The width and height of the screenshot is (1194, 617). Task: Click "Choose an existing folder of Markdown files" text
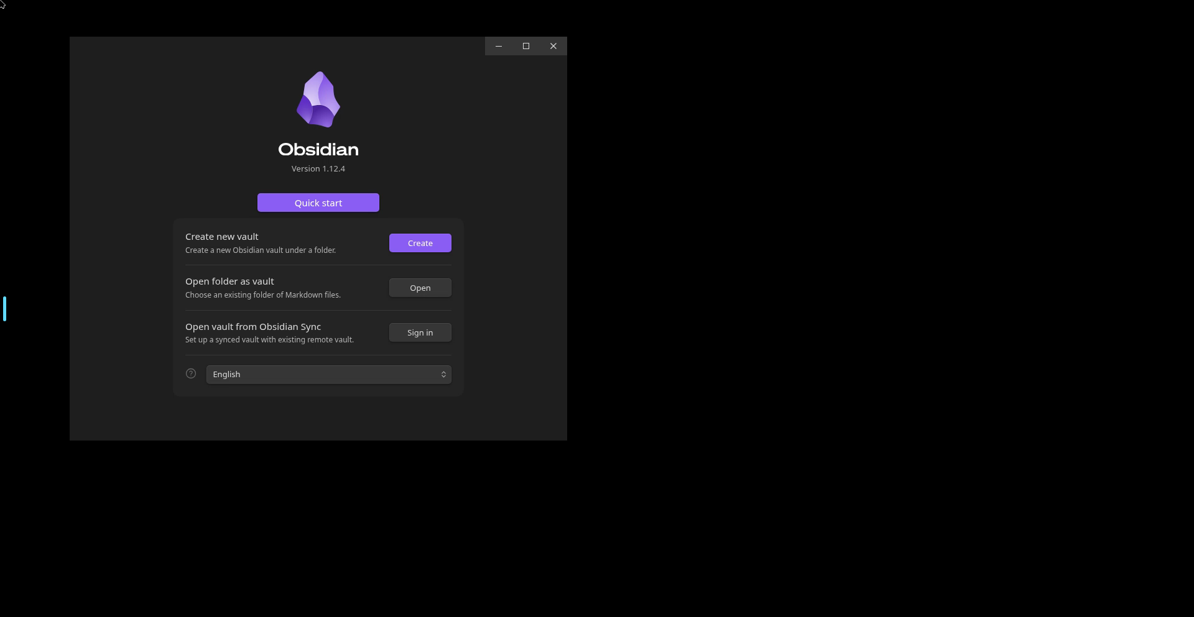coord(263,295)
